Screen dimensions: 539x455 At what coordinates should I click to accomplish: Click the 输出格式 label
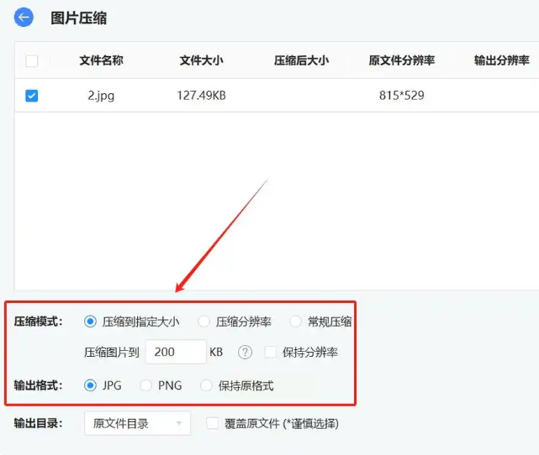(38, 385)
